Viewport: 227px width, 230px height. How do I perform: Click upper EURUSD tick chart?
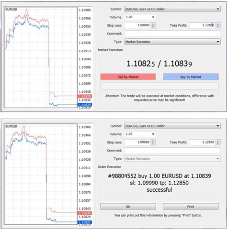(41, 57)
